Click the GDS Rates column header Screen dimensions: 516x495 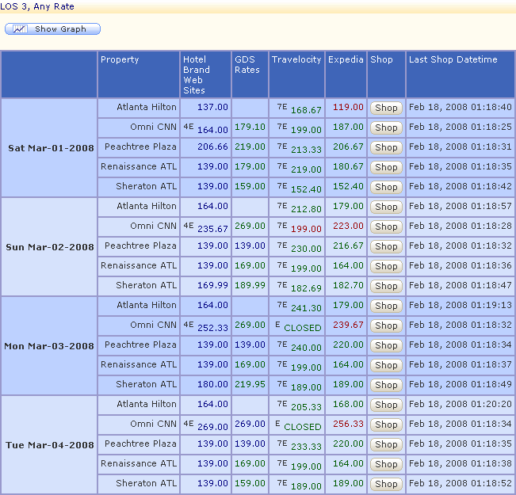point(247,65)
